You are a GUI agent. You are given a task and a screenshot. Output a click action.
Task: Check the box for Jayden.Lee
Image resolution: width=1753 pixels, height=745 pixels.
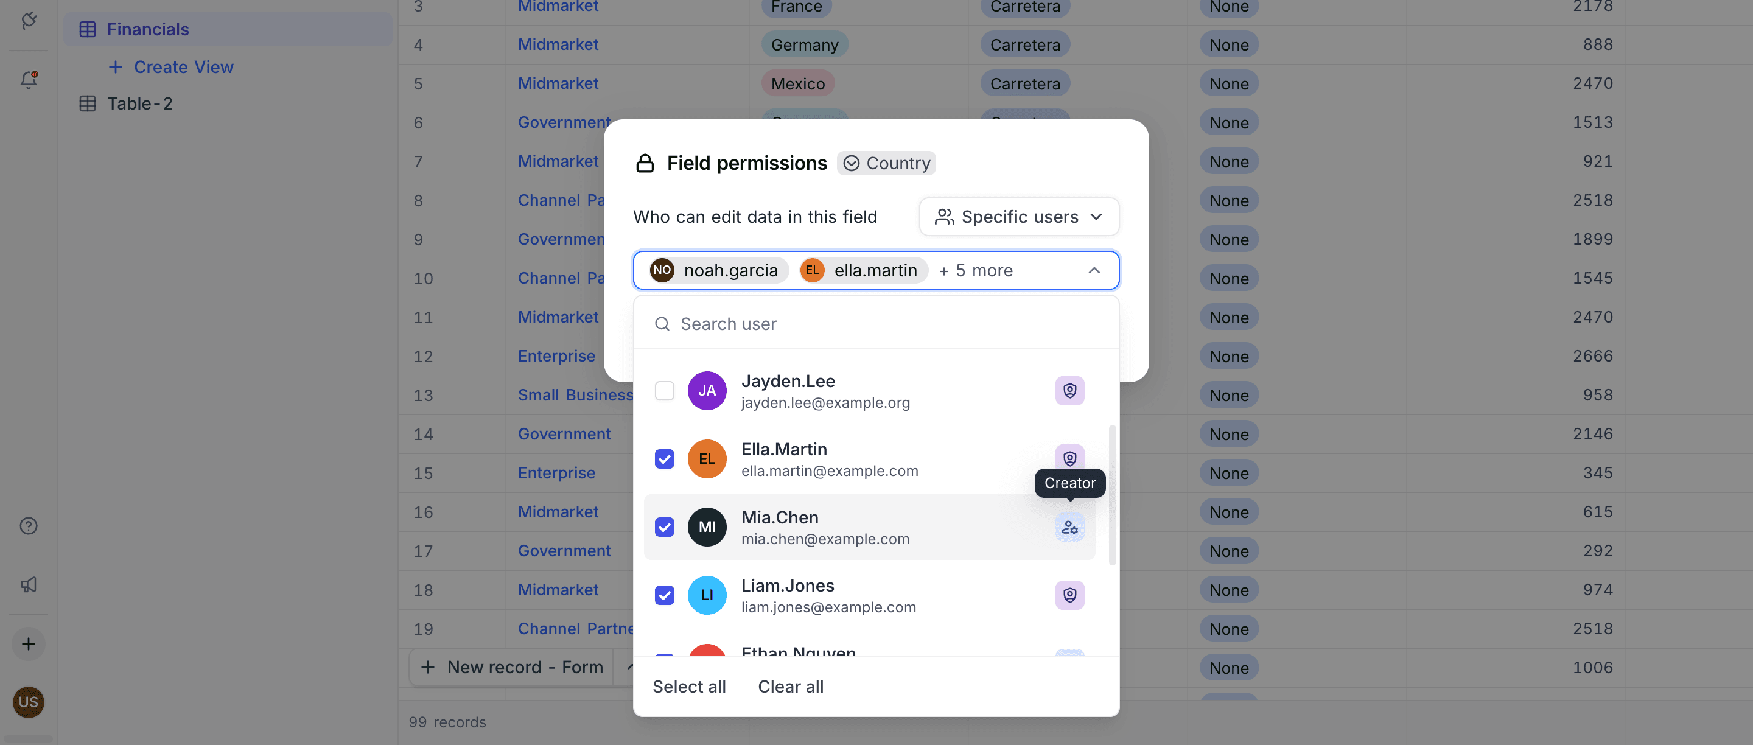click(664, 391)
